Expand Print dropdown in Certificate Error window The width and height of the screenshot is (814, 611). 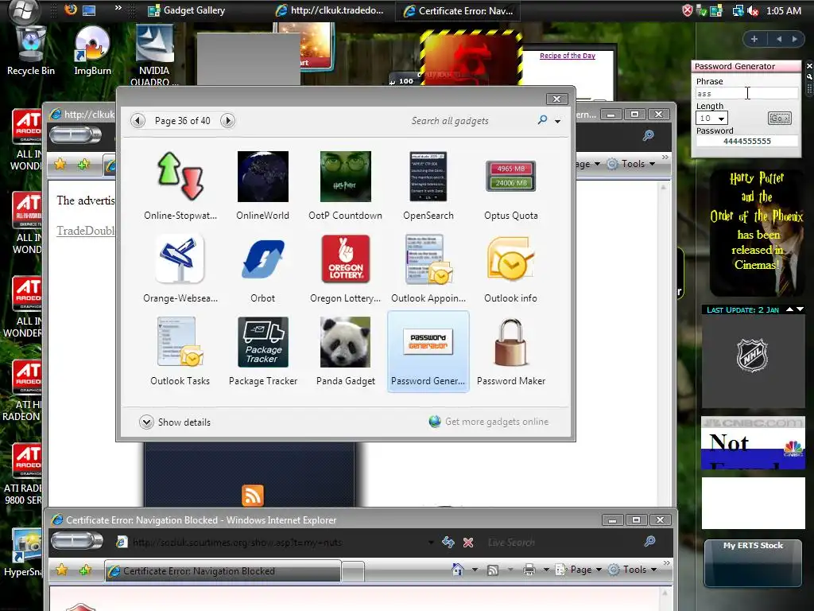pos(546,570)
